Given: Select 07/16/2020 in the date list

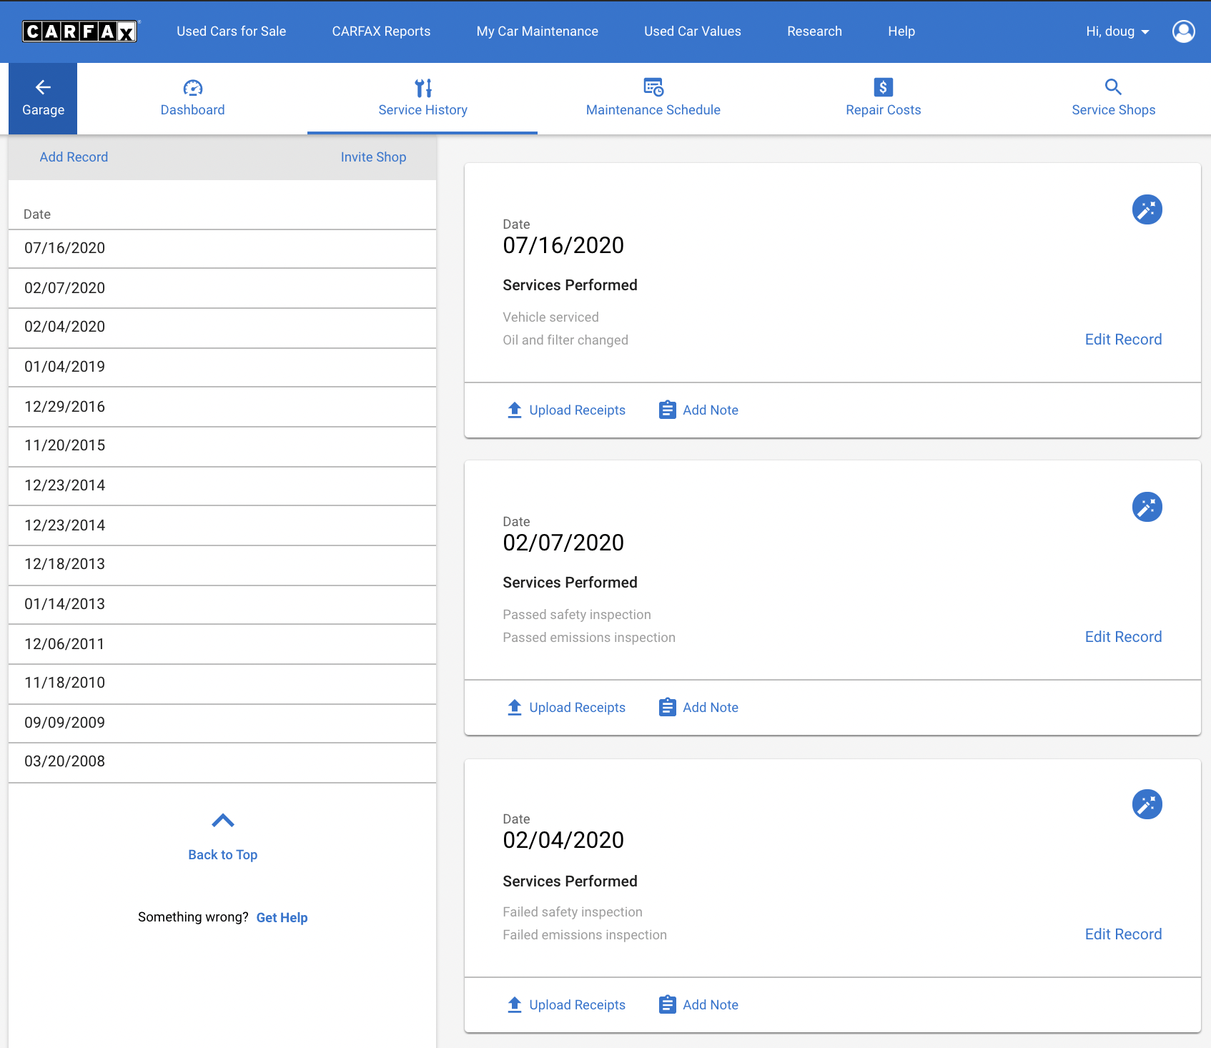Looking at the screenshot, I should pos(222,249).
